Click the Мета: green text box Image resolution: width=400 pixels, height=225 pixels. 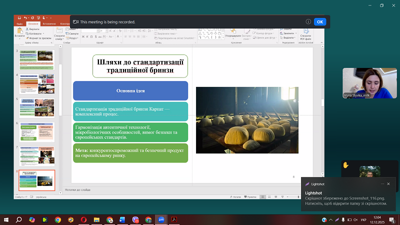coord(130,153)
